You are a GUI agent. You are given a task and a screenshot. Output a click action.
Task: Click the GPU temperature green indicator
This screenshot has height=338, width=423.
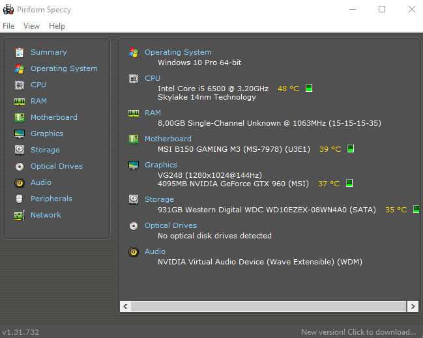click(349, 183)
